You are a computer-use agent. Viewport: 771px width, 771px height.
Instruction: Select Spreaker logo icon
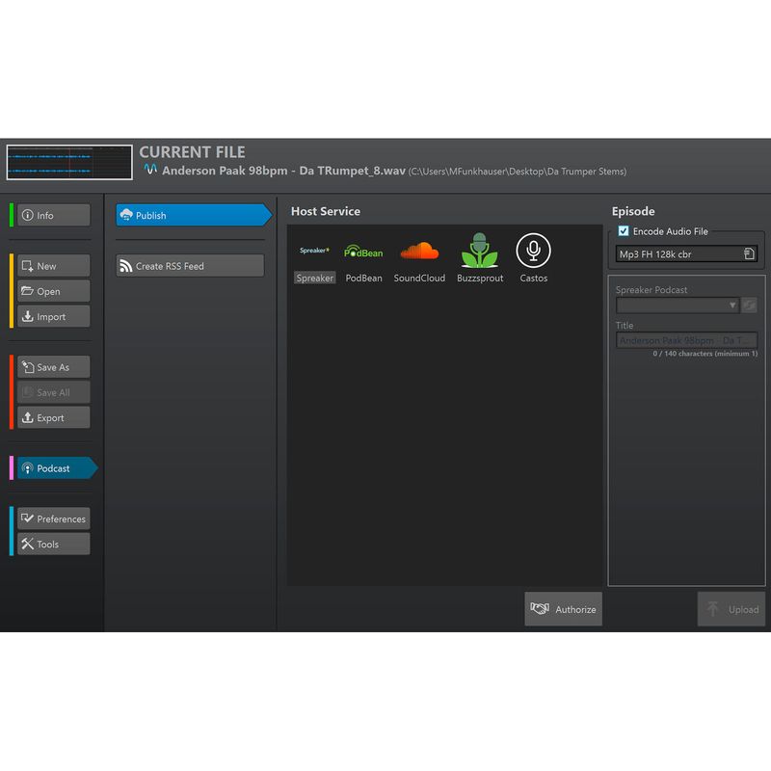tap(314, 251)
